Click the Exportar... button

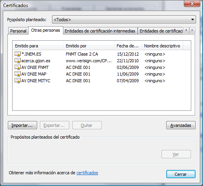click(x=54, y=125)
